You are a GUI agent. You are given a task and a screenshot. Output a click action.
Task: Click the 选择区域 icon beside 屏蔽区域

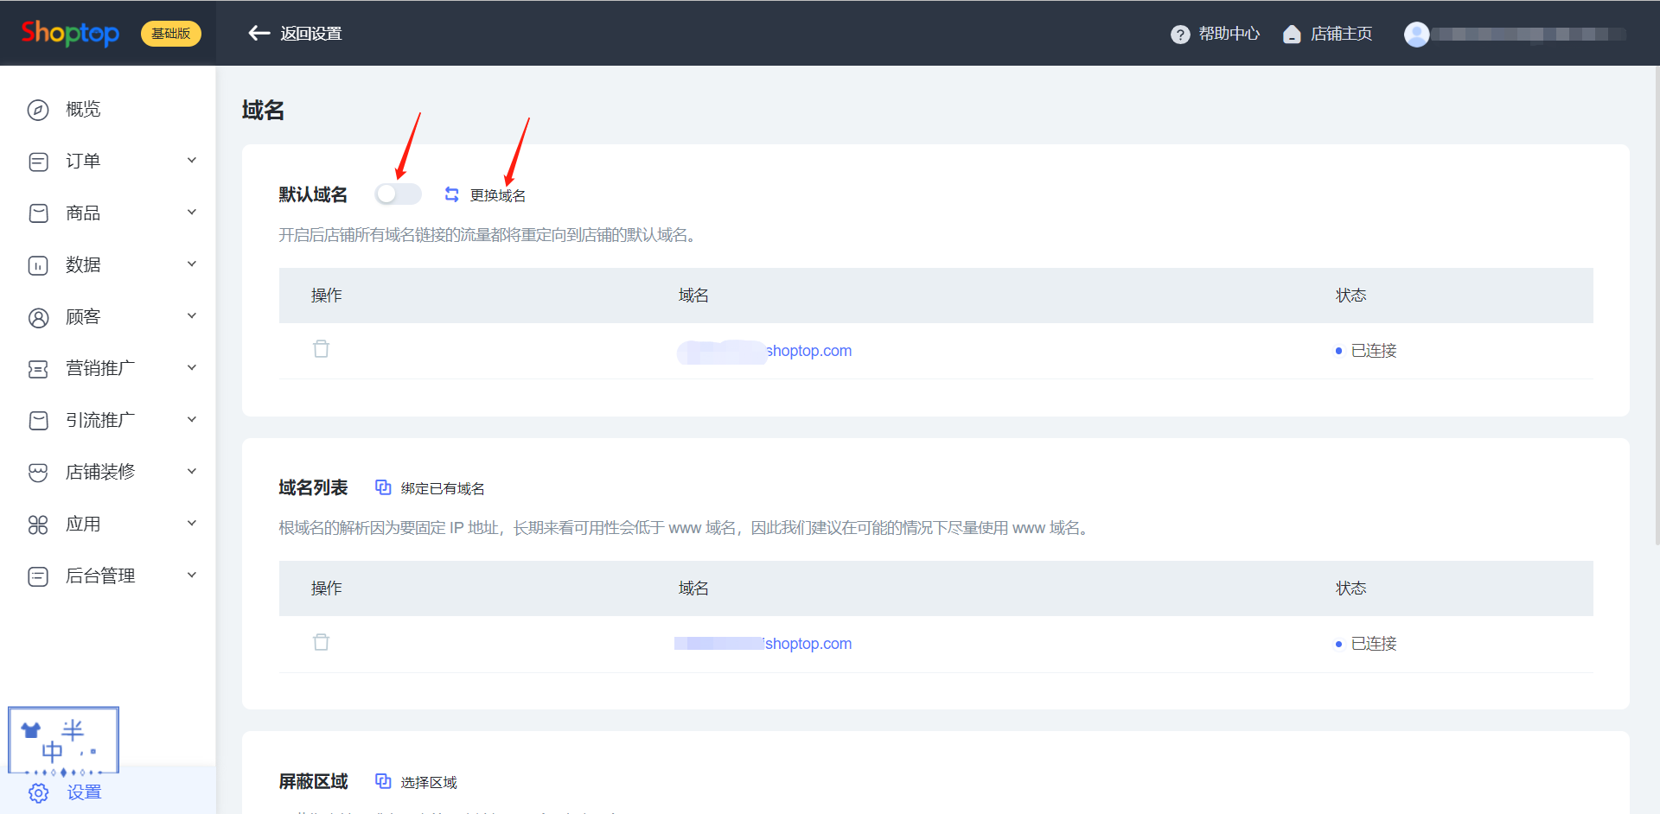(383, 781)
